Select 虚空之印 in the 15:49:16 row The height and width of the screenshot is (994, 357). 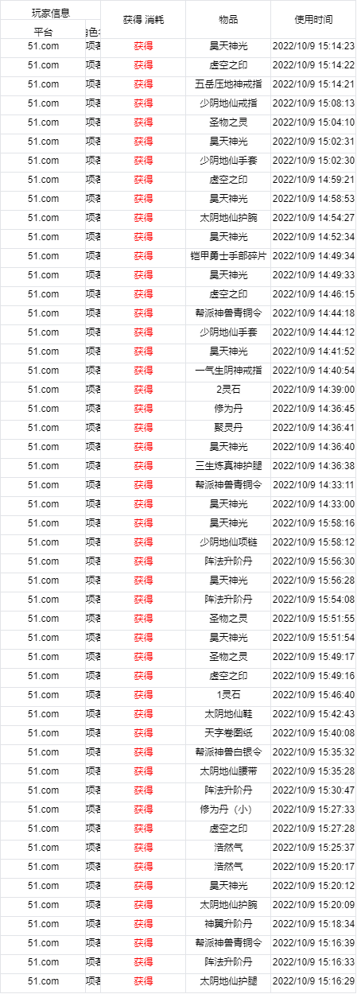coord(228,676)
